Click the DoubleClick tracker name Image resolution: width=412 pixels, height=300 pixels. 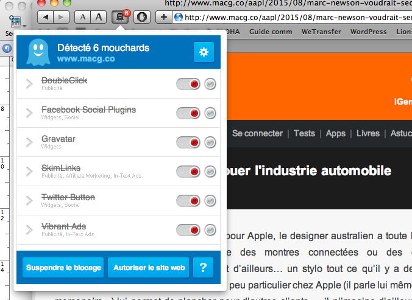(64, 80)
